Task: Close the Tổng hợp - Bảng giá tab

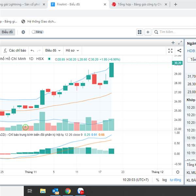Action: pyautogui.click(x=166, y=5)
